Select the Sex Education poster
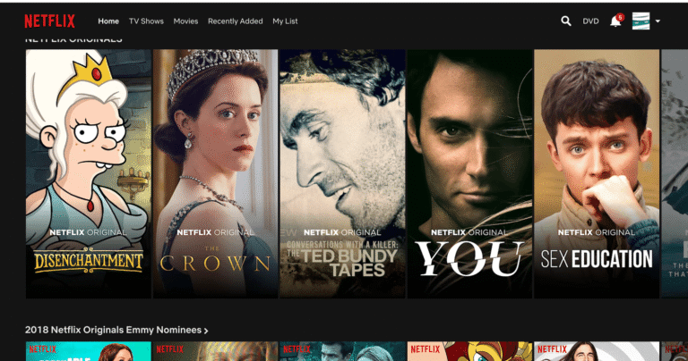Viewport: 688px width, 361px height. coord(597,173)
